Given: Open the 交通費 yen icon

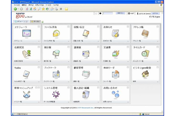Looking at the screenshot, I should coord(116,54).
